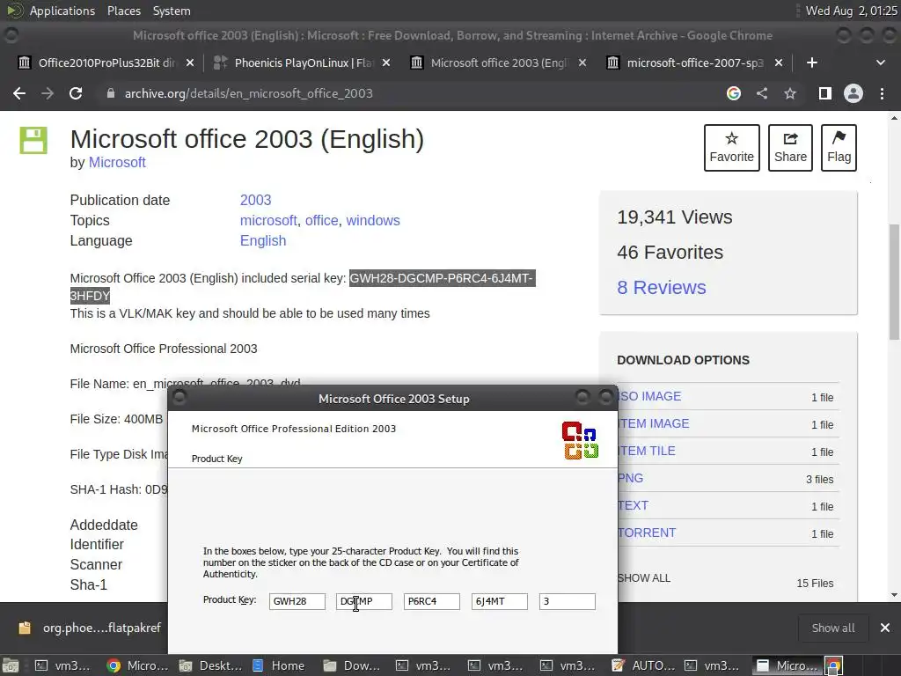Open the 8 Reviews link

662,288
